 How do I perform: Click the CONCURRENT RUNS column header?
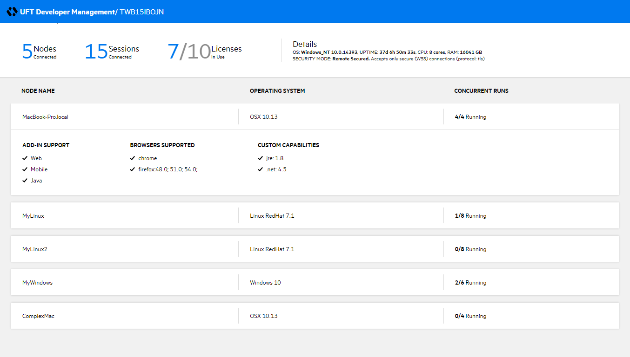tap(481, 91)
